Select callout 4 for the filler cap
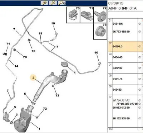143x133 pixels. [74, 72]
